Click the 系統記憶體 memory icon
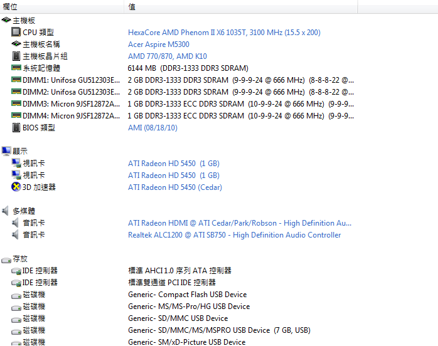The height and width of the screenshot is (346, 438). click(16, 68)
